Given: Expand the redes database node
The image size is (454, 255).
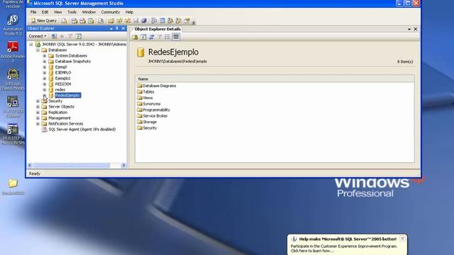Looking at the screenshot, I should tap(45, 90).
